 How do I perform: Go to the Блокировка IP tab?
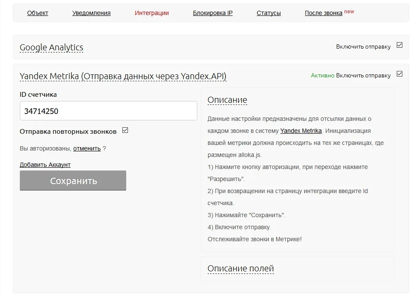(x=213, y=13)
